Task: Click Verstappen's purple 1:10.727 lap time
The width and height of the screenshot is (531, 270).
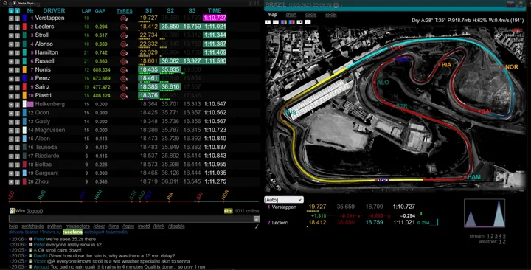Action: coord(215,18)
